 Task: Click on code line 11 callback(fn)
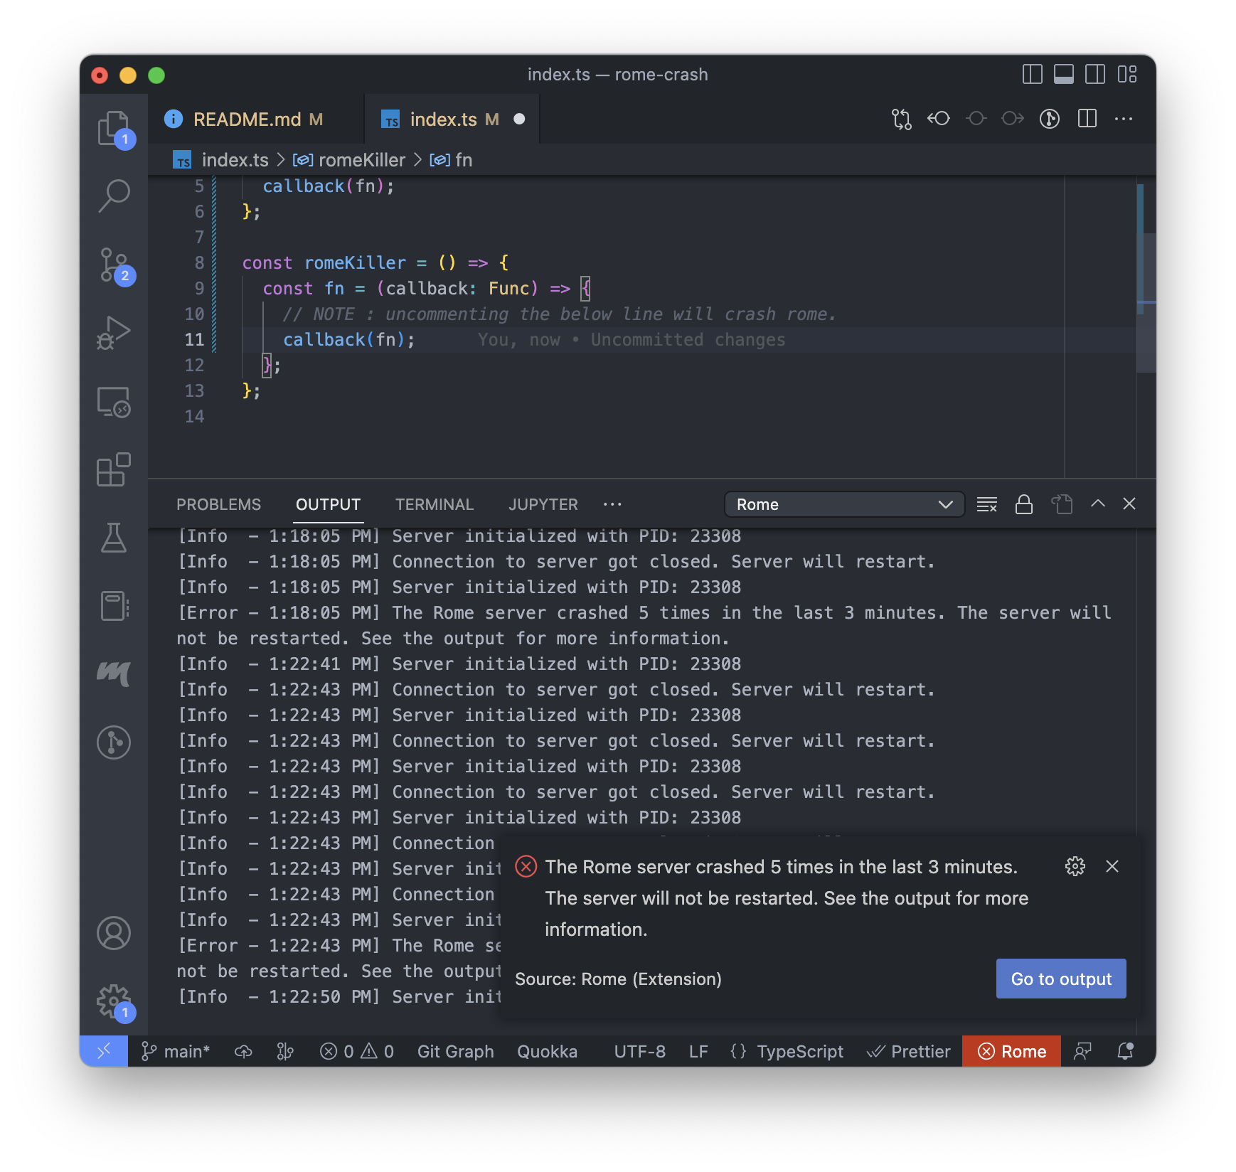point(348,340)
